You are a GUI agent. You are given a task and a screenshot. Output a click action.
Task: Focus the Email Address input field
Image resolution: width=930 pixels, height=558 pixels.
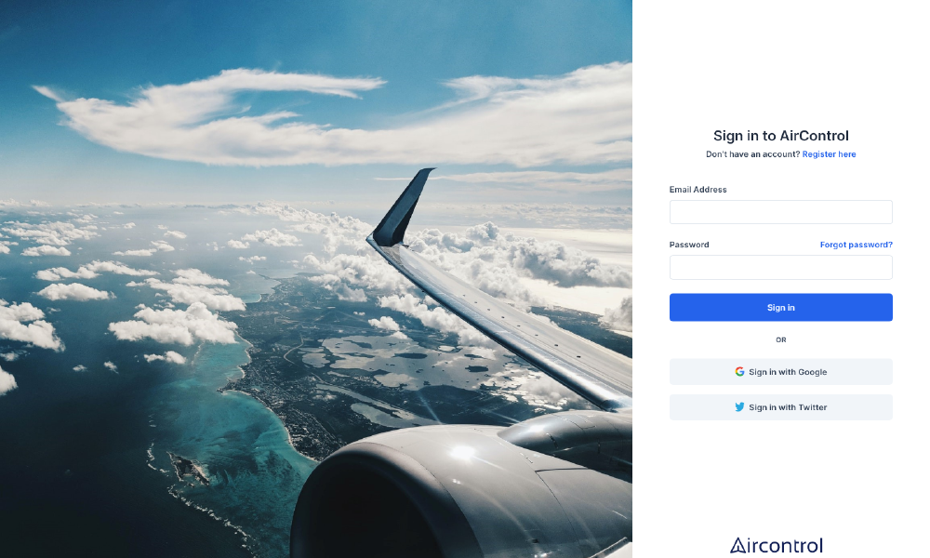pos(781,212)
